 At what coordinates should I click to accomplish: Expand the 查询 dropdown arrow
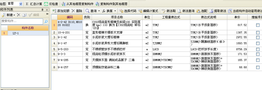[x=99, y=11]
